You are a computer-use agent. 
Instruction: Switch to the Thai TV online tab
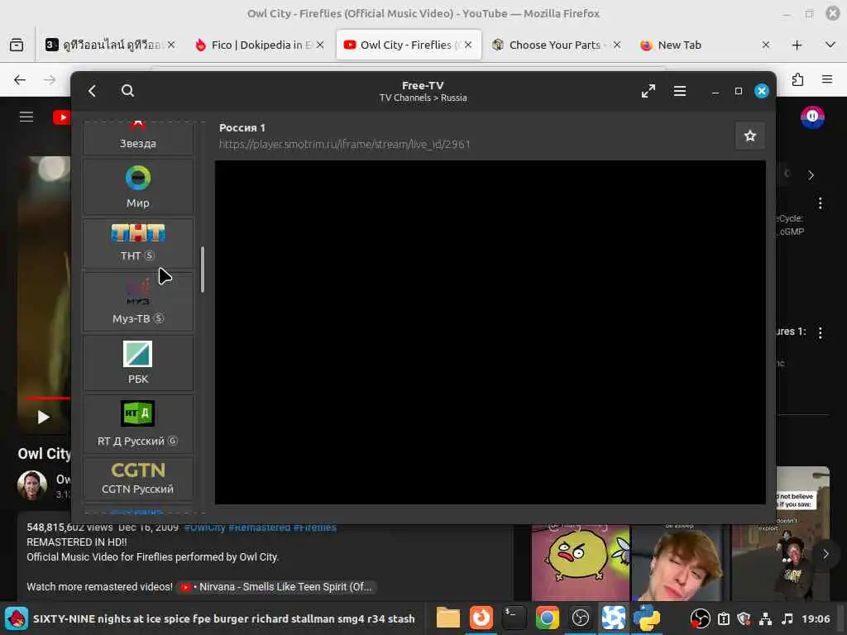coord(110,45)
